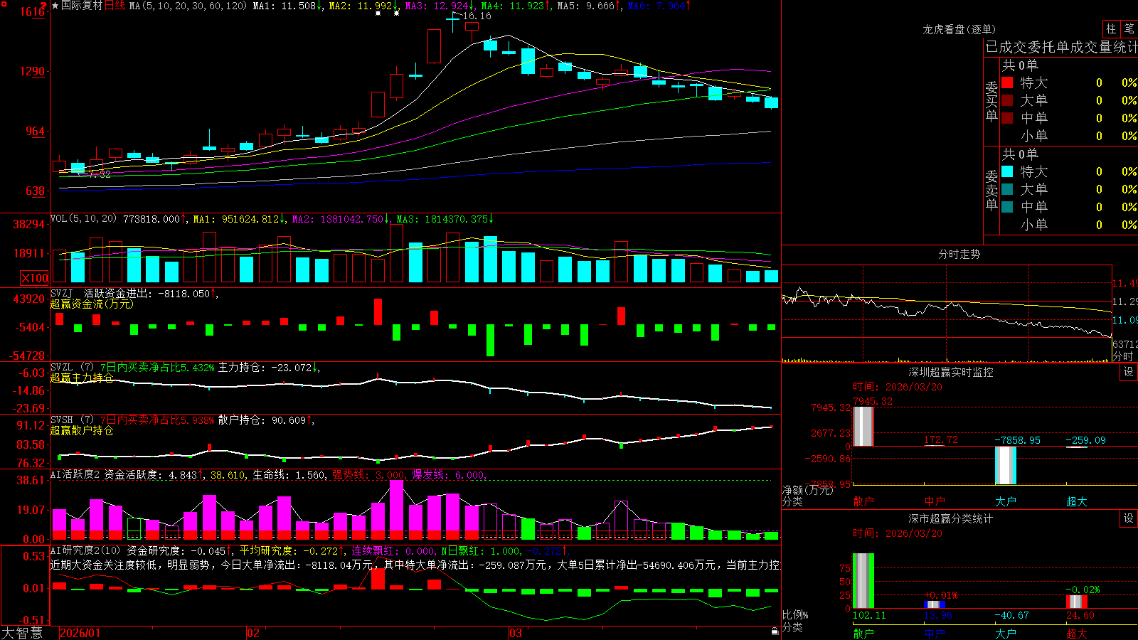Click the 02 month marker on time axis

[253, 633]
